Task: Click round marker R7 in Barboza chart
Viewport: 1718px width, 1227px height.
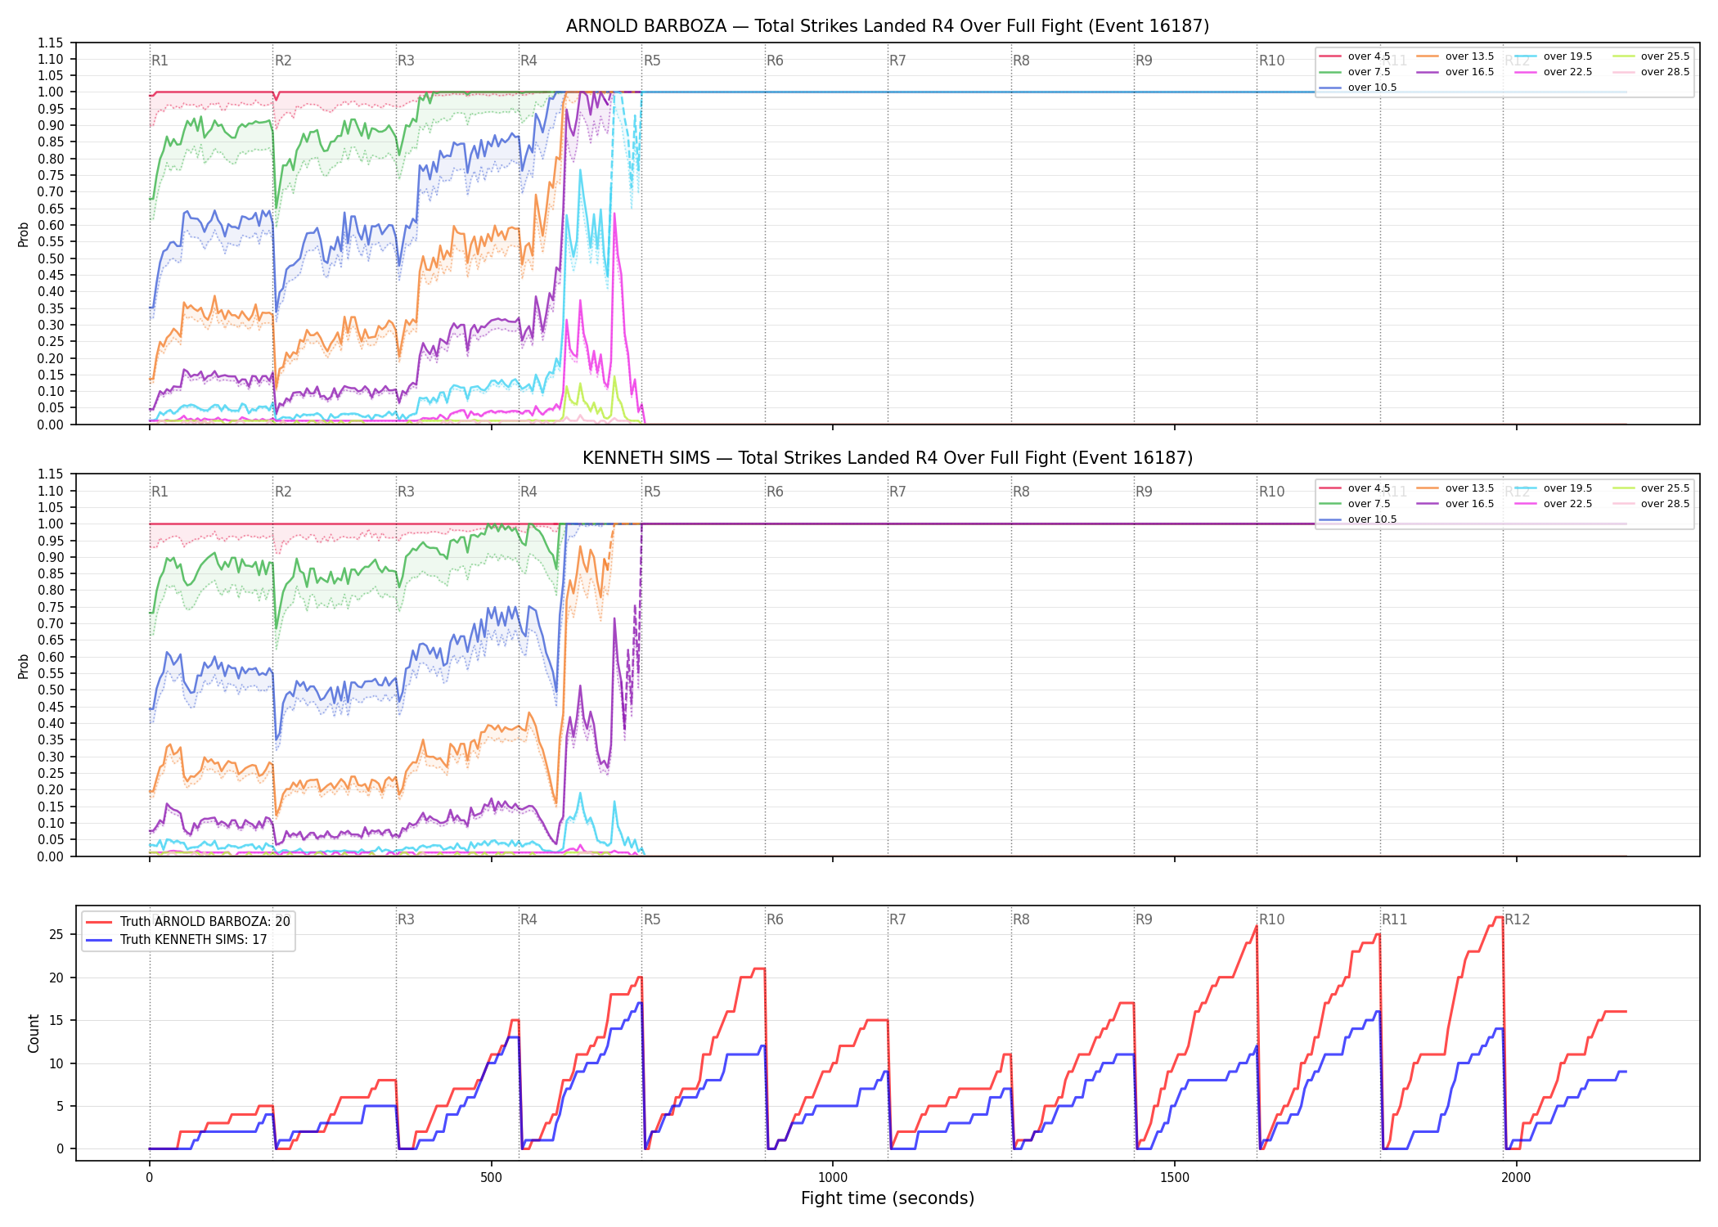Action: [x=897, y=61]
